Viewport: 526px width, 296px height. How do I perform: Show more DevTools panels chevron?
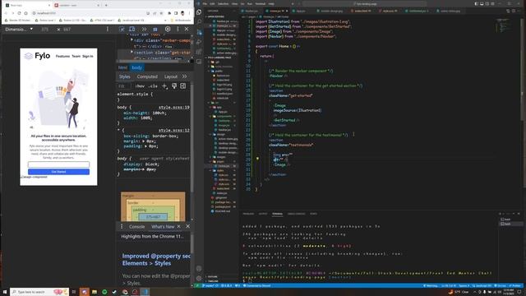(x=144, y=30)
